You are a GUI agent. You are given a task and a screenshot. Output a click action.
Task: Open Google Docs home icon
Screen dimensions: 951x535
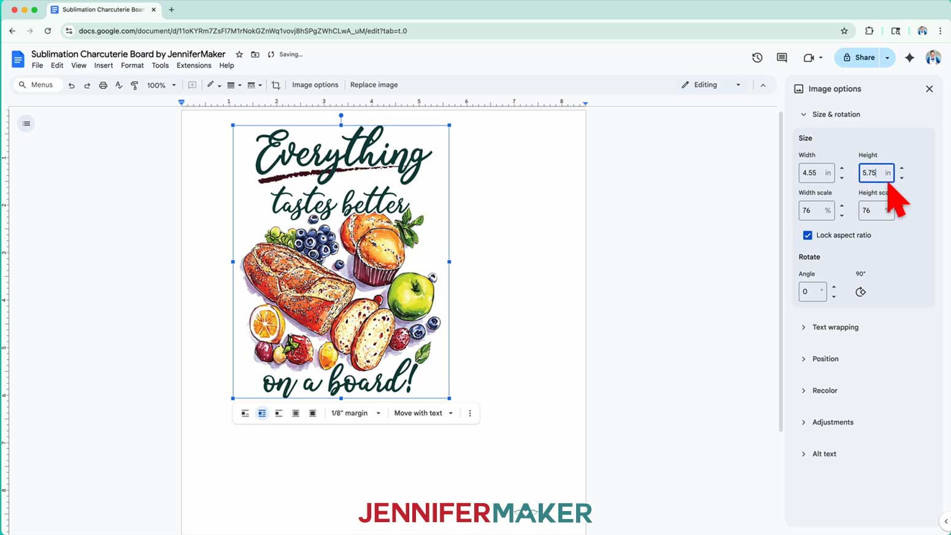pyautogui.click(x=18, y=59)
